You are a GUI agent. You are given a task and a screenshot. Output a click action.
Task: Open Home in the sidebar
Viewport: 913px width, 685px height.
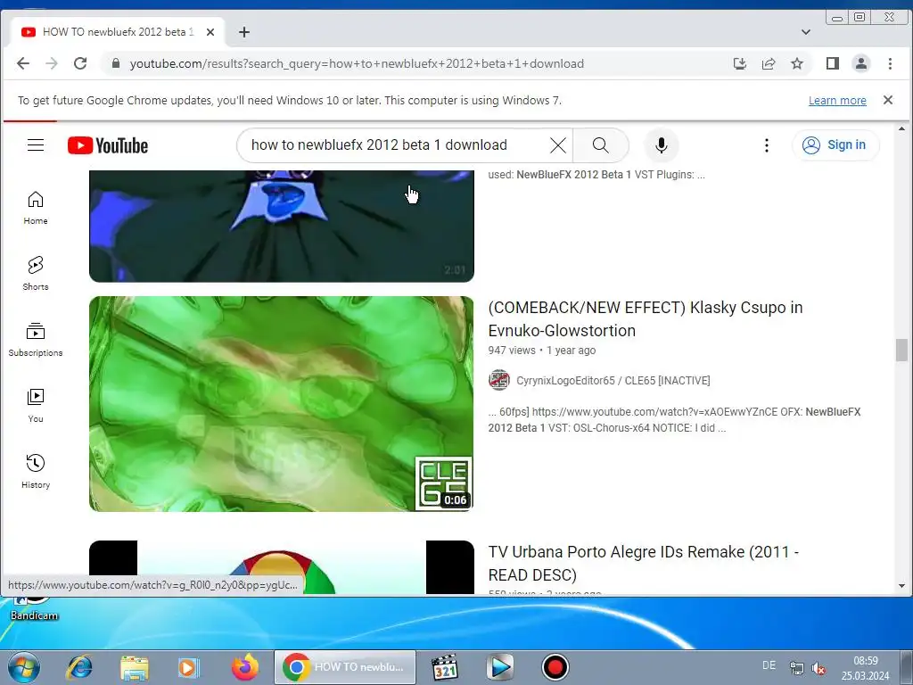[x=36, y=208]
